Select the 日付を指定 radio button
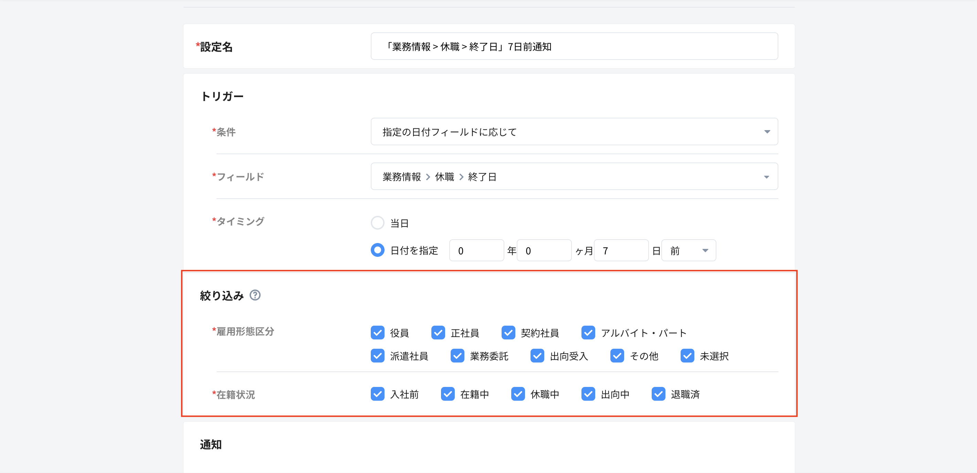The image size is (977, 473). (377, 250)
